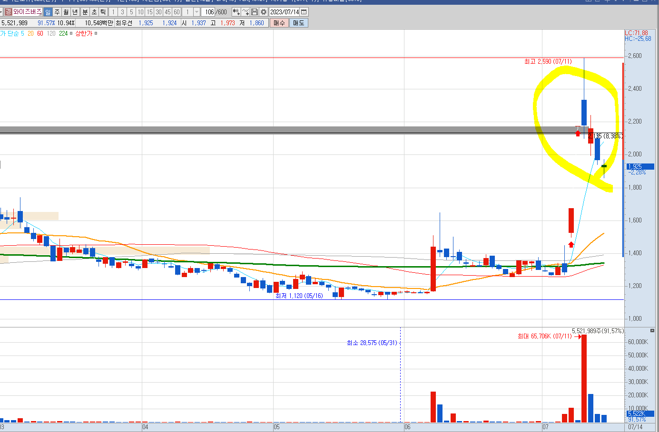This screenshot has height=432, width=659.
Task: Click the 5,522K volume axis tag
Action: pos(640,413)
